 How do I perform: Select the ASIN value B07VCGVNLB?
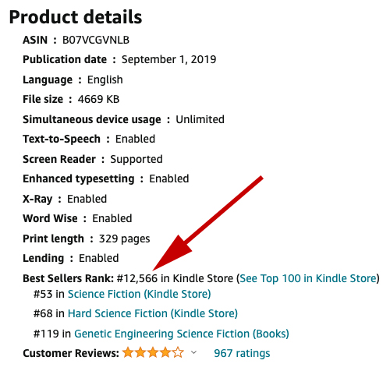tap(96, 40)
